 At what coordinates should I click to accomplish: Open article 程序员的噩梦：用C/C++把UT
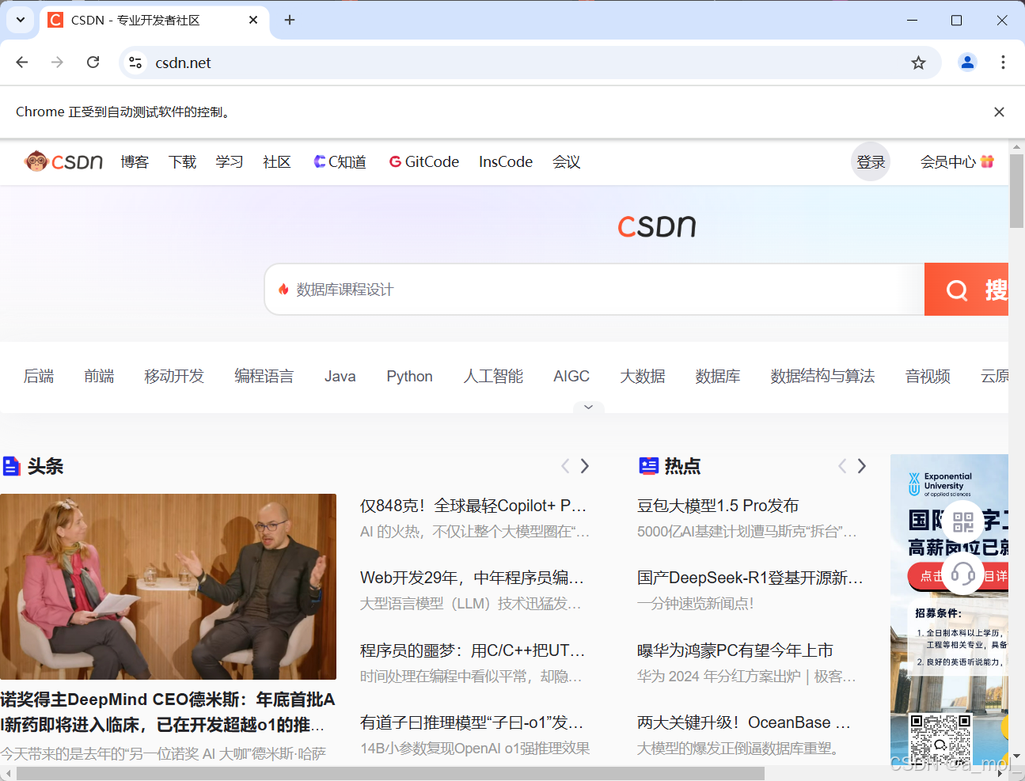click(473, 650)
